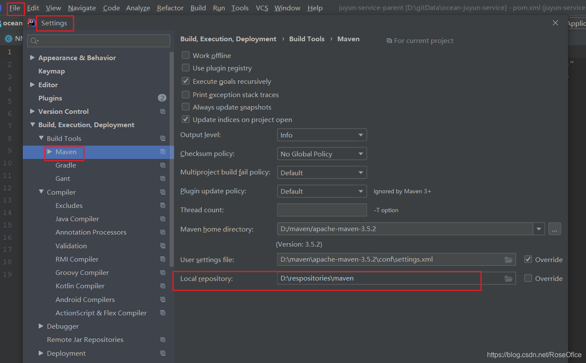Click the Plugins update count badge
The height and width of the screenshot is (363, 586).
(x=162, y=98)
